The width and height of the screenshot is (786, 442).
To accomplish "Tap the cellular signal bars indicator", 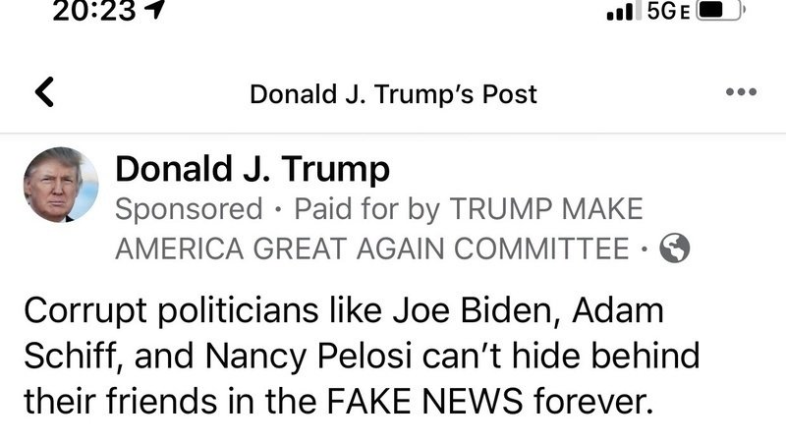I will coord(620,12).
